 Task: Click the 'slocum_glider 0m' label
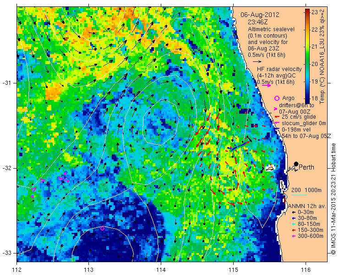click(x=304, y=123)
